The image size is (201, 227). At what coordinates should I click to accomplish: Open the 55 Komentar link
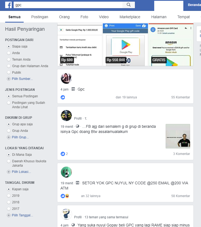tap(181, 97)
